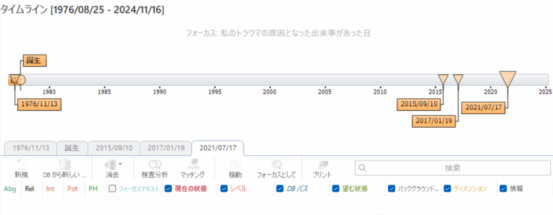
Task: Uncheck the バックグラウンド checkbox
Action: [x=392, y=189]
